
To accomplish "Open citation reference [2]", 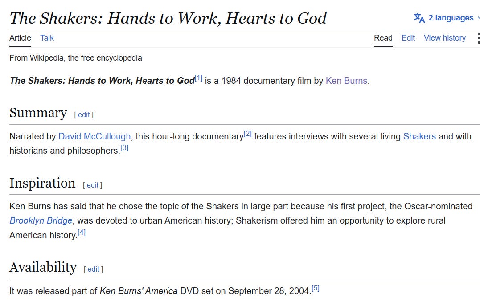I will (248, 134).
